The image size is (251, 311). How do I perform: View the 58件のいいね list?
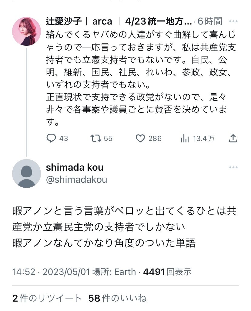tap(117, 298)
